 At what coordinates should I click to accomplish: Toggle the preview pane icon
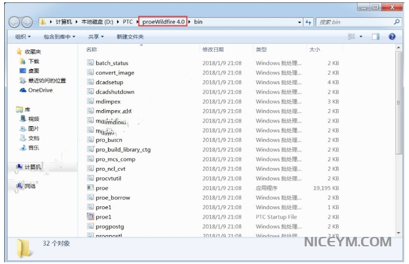376,37
